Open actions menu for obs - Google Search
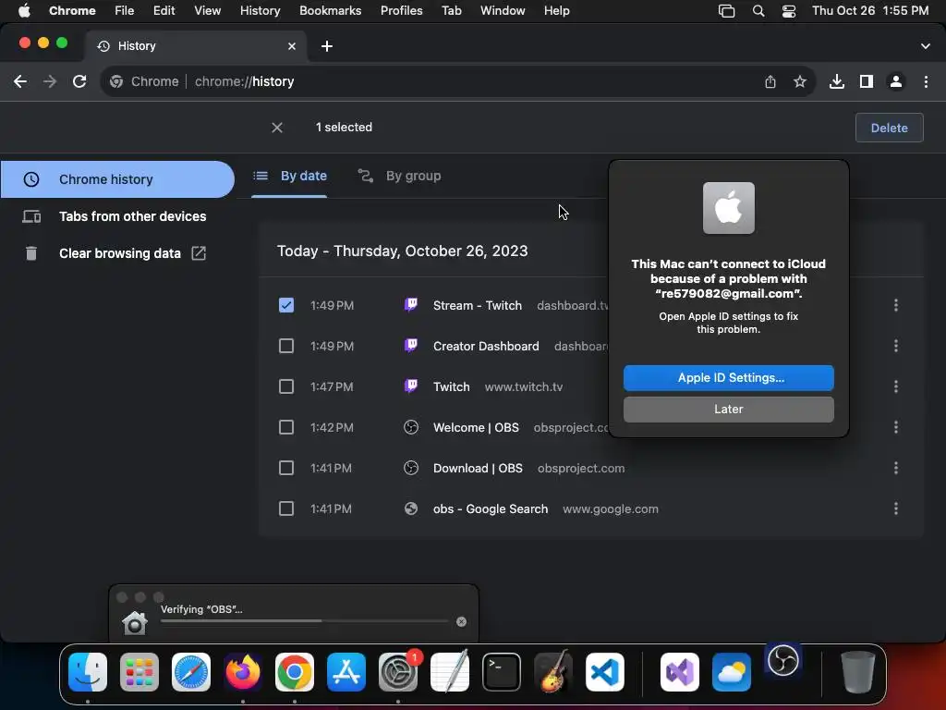The width and height of the screenshot is (946, 710). (896, 509)
